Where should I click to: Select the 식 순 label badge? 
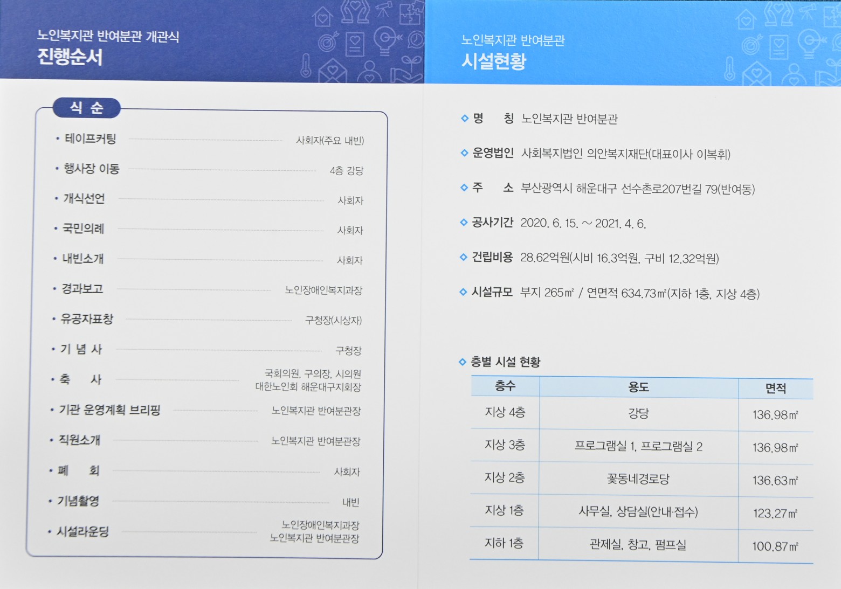pos(86,108)
